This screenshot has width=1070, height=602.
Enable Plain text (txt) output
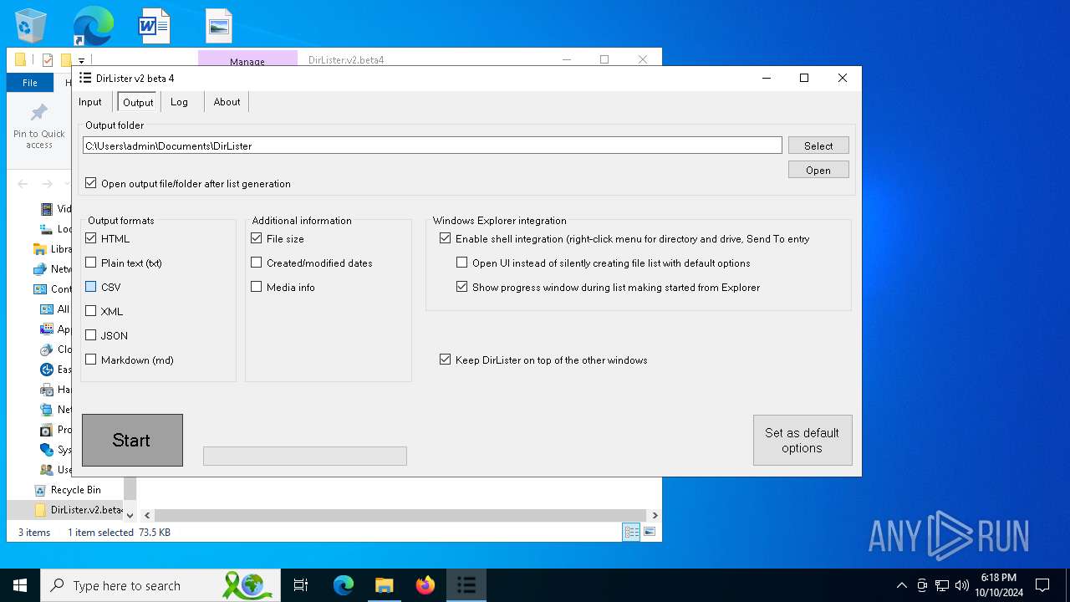[91, 263]
